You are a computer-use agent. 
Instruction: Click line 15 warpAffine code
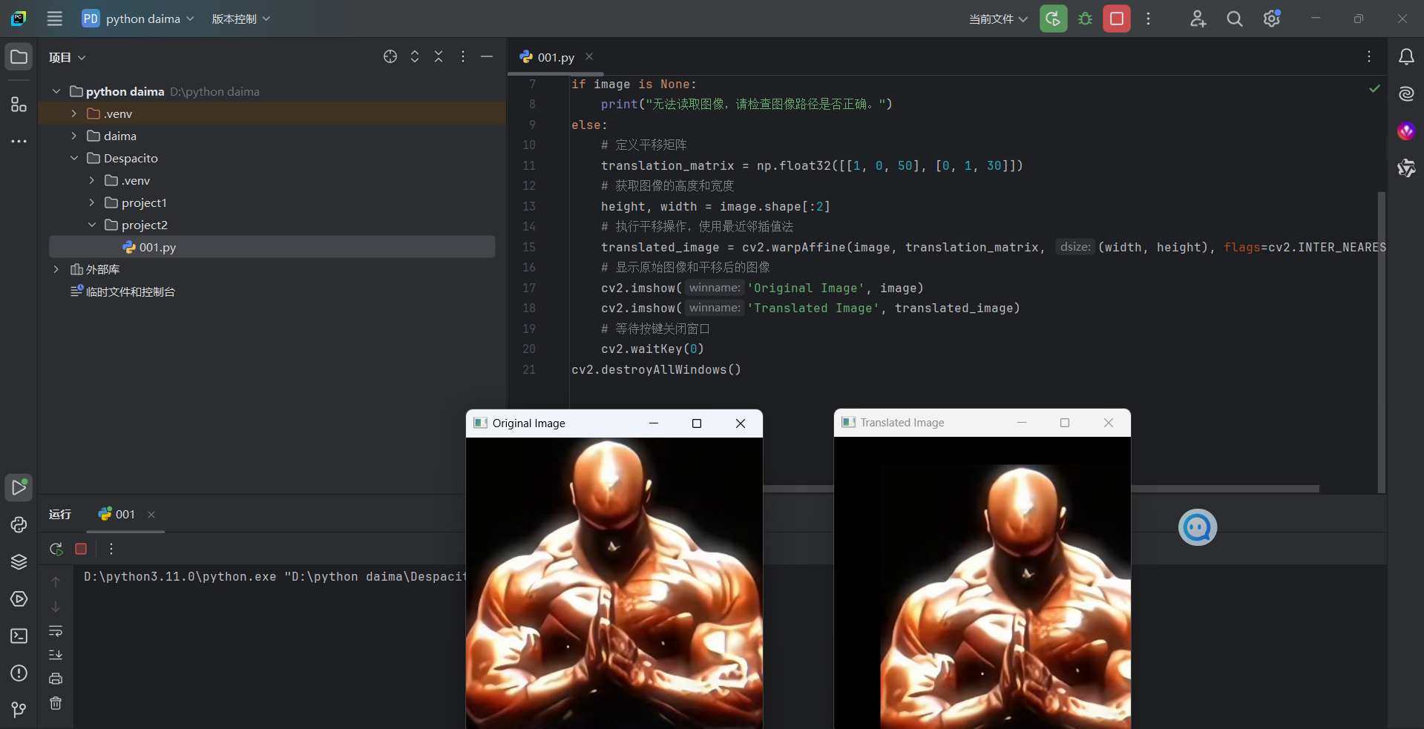[993, 247]
